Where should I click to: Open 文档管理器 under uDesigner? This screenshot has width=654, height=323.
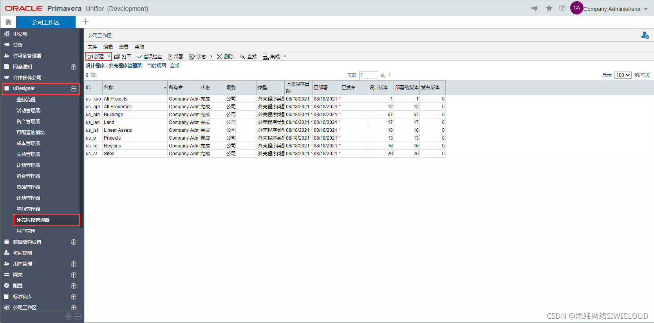28,154
